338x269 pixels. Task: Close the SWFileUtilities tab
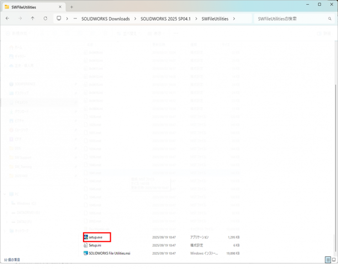(60, 7)
